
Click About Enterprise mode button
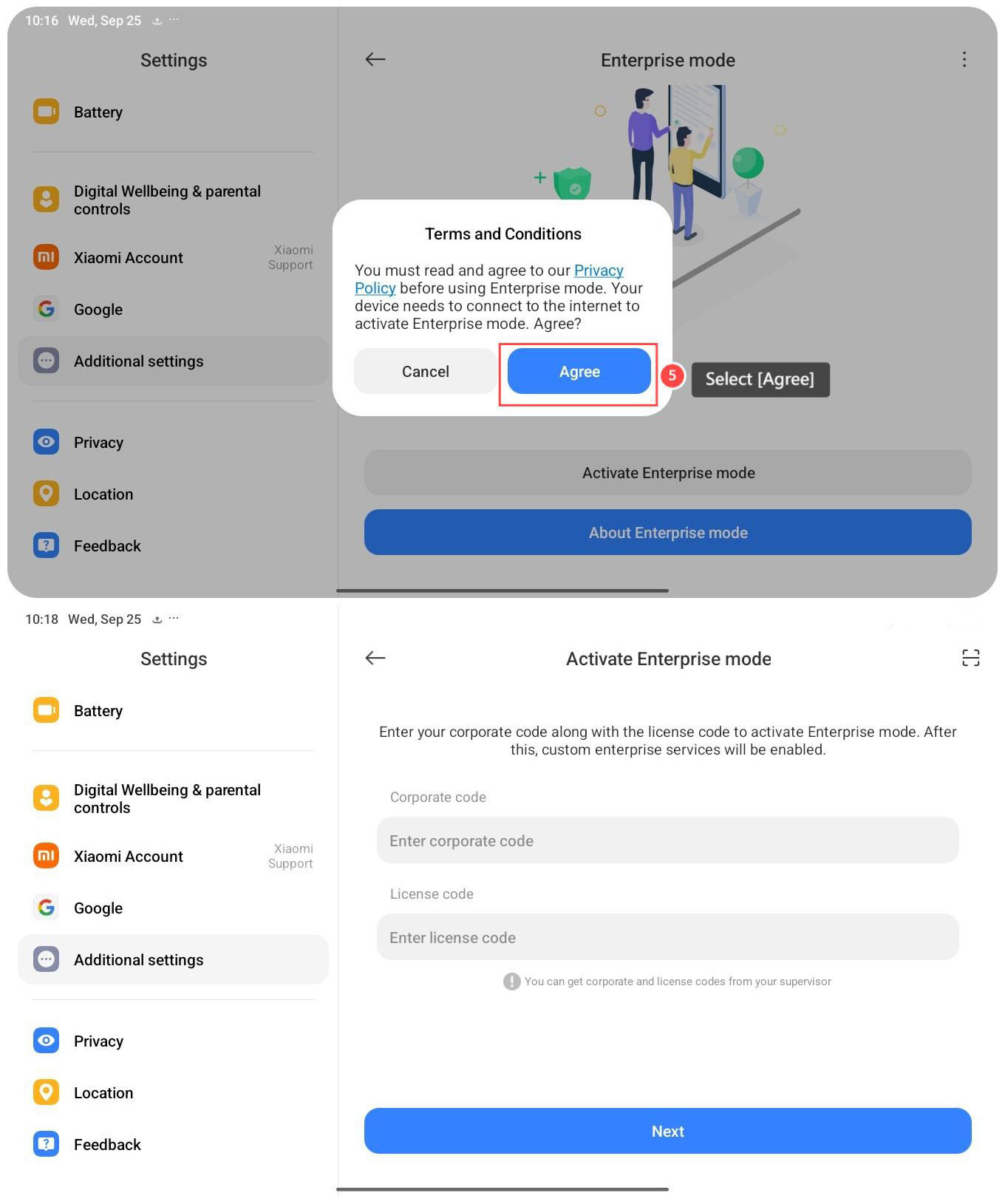(x=667, y=532)
